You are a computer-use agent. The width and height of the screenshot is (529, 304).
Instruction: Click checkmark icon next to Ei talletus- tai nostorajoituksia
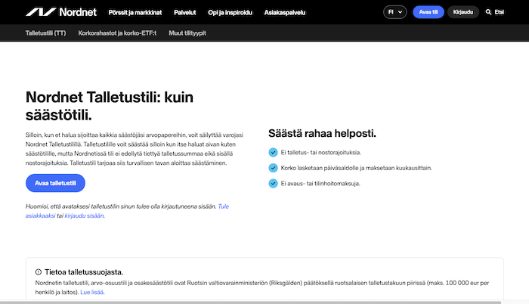(273, 152)
